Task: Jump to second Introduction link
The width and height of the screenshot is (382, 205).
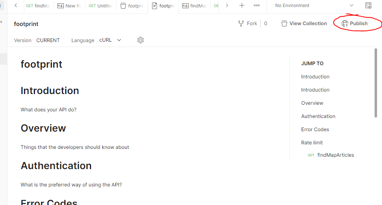Action: coord(315,90)
